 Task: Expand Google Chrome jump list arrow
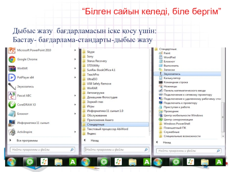(x=75, y=59)
